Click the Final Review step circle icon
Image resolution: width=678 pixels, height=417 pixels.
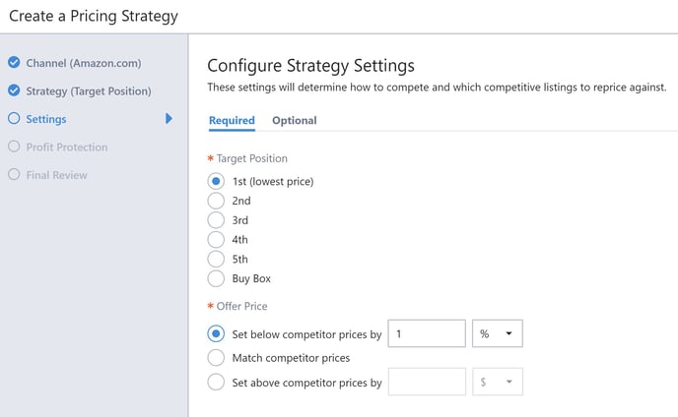click(x=14, y=175)
